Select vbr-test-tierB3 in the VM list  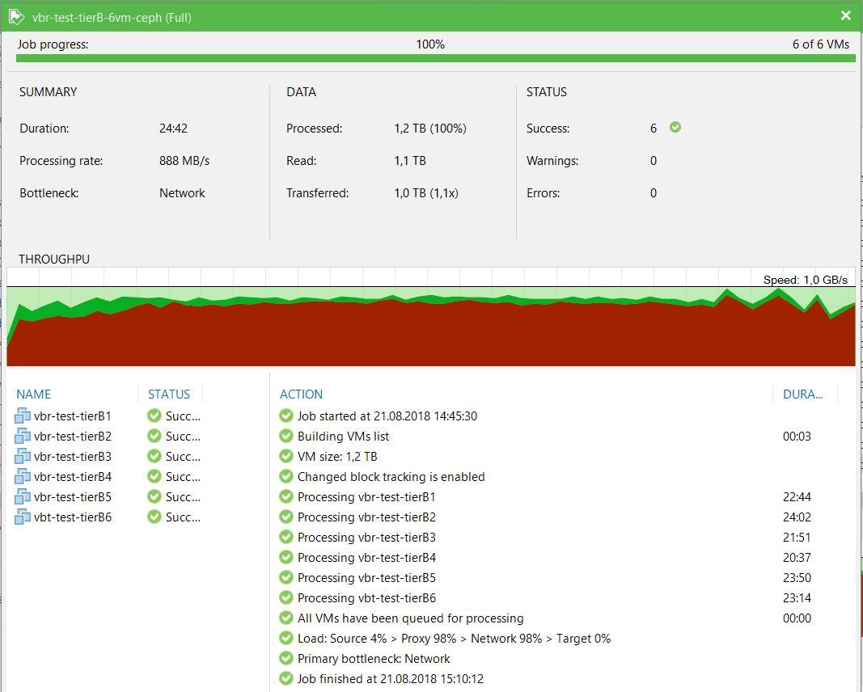[73, 457]
